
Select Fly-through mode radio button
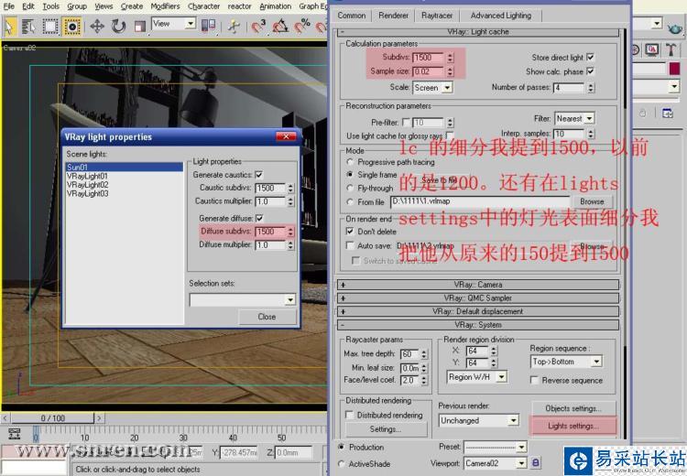click(x=350, y=188)
